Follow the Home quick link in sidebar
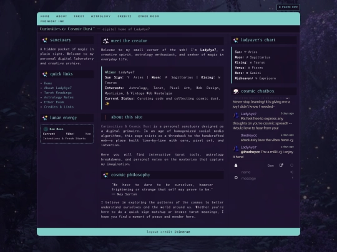 coord(48,83)
